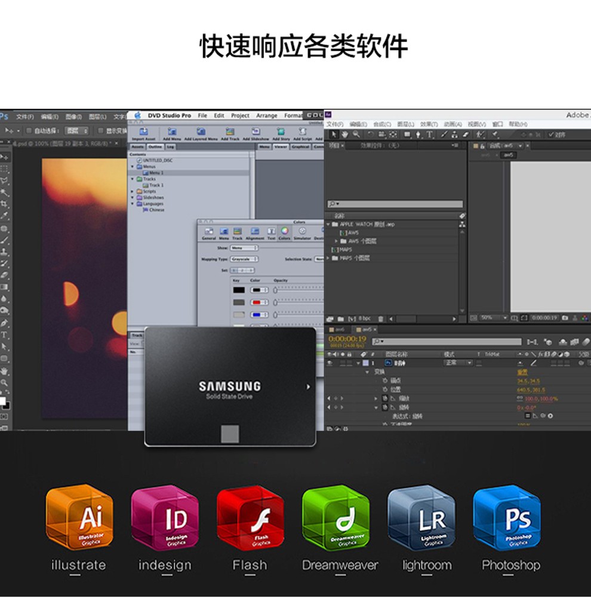
Task: Select the Crop tool in Photoshop
Action: pyautogui.click(x=5, y=204)
